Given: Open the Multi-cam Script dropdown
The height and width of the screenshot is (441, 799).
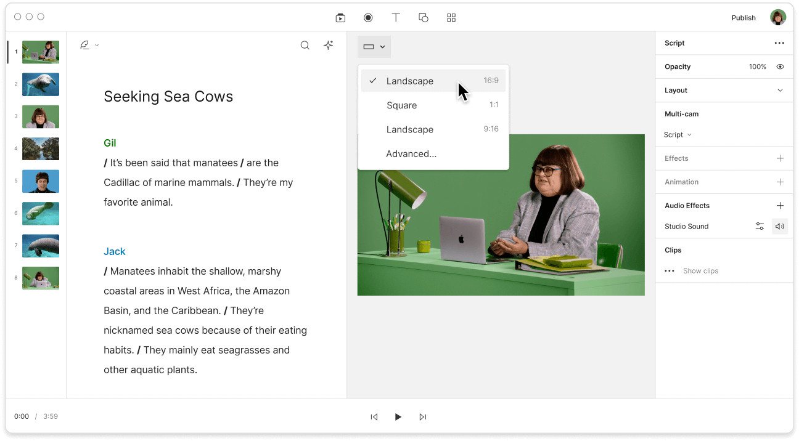Looking at the screenshot, I should click(x=676, y=134).
